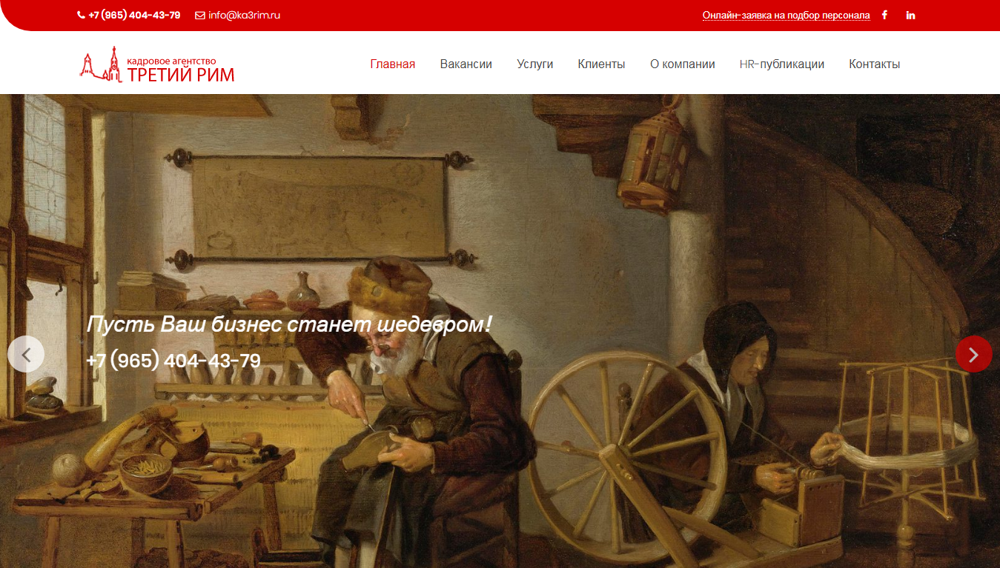Click the slogan Пусть Ваш бизнес станет шедевром
Viewport: 1000px width, 568px height.
pyautogui.click(x=289, y=325)
